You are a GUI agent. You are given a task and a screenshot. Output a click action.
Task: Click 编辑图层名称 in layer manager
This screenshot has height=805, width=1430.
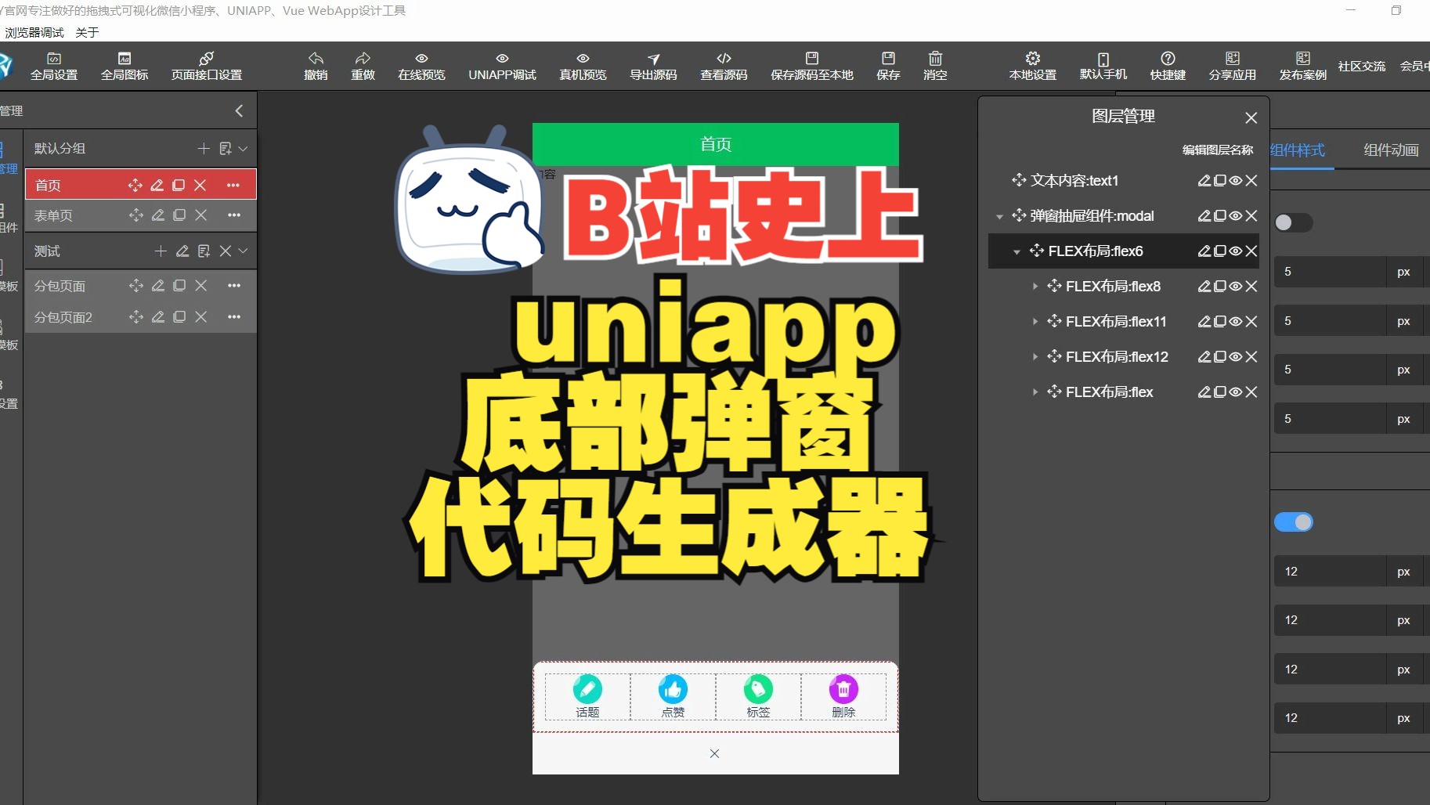[1216, 150]
